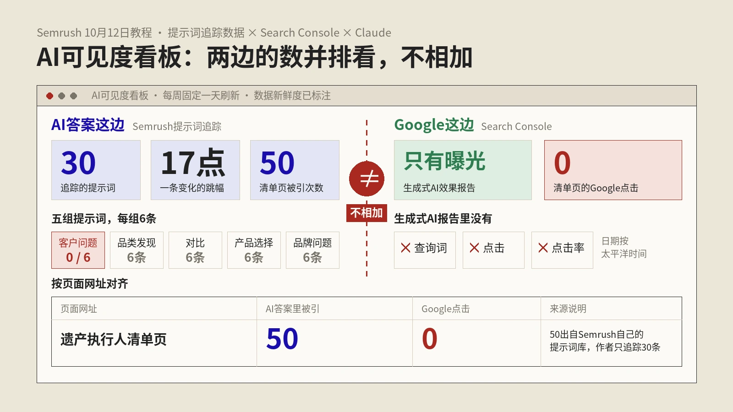Click the 五组提示词，每组6条 heading
Viewport: 733px width, 412px height.
104,219
